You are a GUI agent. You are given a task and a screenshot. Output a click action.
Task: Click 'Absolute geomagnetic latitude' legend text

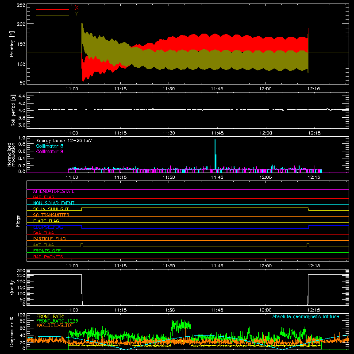tap(306, 316)
